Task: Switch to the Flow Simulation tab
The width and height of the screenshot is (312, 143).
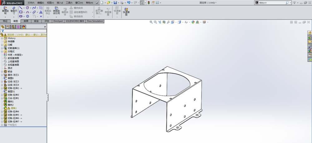Action: click(x=95, y=21)
